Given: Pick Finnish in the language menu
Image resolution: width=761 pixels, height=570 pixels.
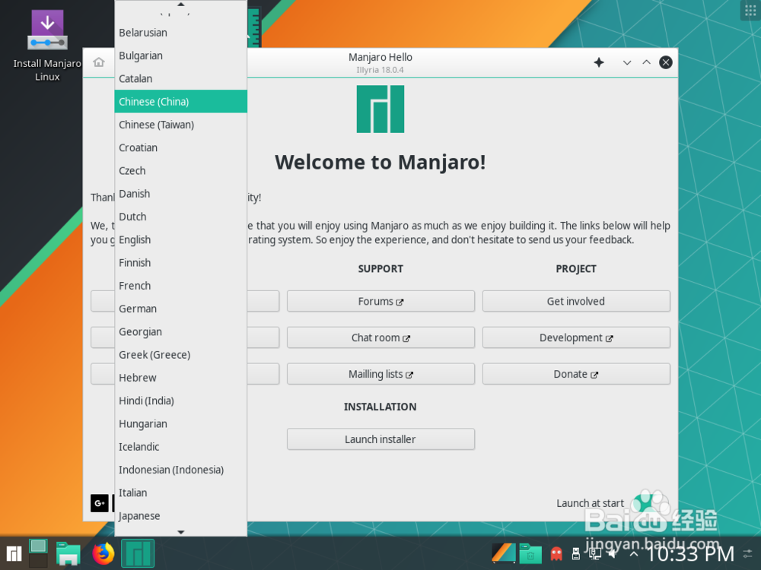Looking at the screenshot, I should pos(181,263).
